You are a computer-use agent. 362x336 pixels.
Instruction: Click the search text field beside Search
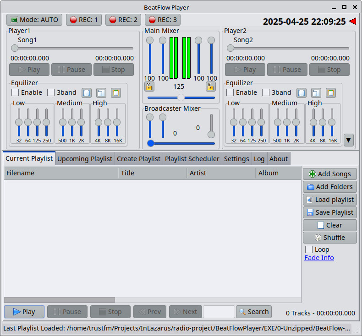coord(219,312)
